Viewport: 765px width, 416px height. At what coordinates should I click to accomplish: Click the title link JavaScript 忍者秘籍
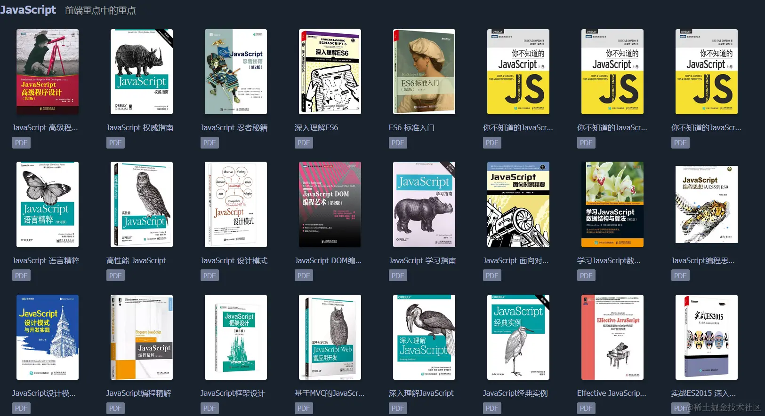[234, 127]
